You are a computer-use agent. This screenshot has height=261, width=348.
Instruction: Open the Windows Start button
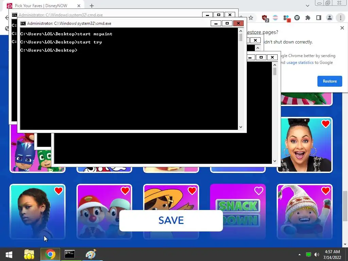point(9,254)
